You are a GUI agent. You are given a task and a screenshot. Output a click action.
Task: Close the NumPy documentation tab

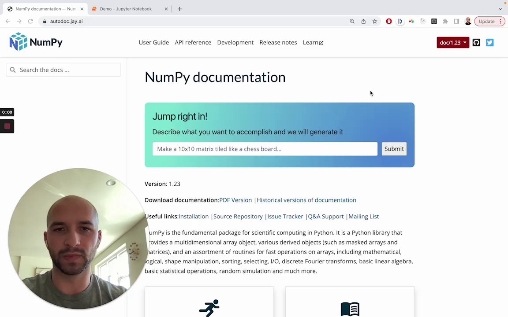82,9
